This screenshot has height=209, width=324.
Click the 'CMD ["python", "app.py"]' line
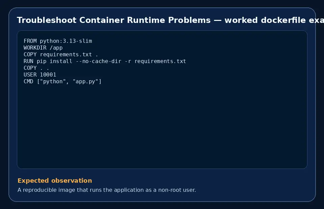[x=62, y=82]
